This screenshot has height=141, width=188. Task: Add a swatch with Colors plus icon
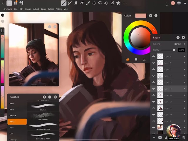click(x=150, y=16)
